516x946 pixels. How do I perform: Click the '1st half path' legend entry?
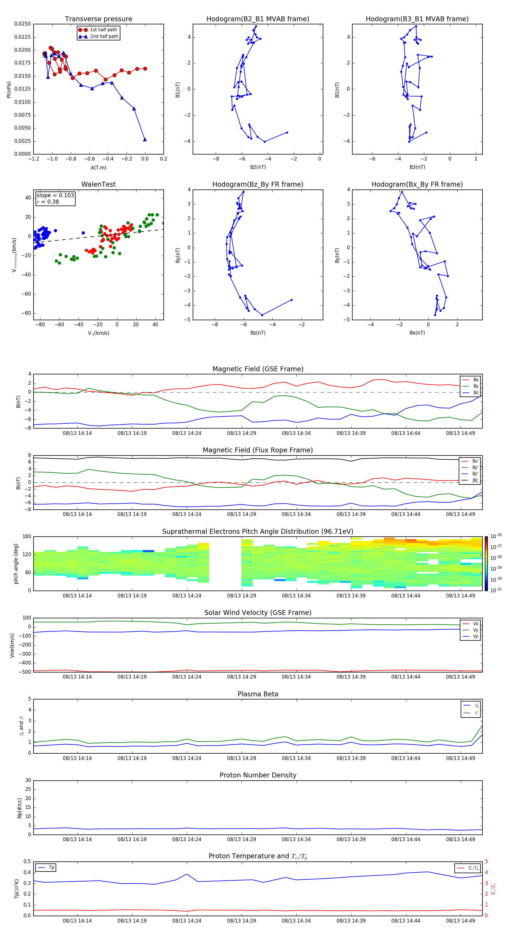coord(98,30)
